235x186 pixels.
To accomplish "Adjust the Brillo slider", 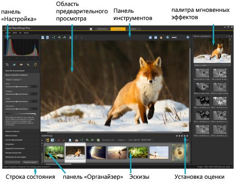I will 17,86.
